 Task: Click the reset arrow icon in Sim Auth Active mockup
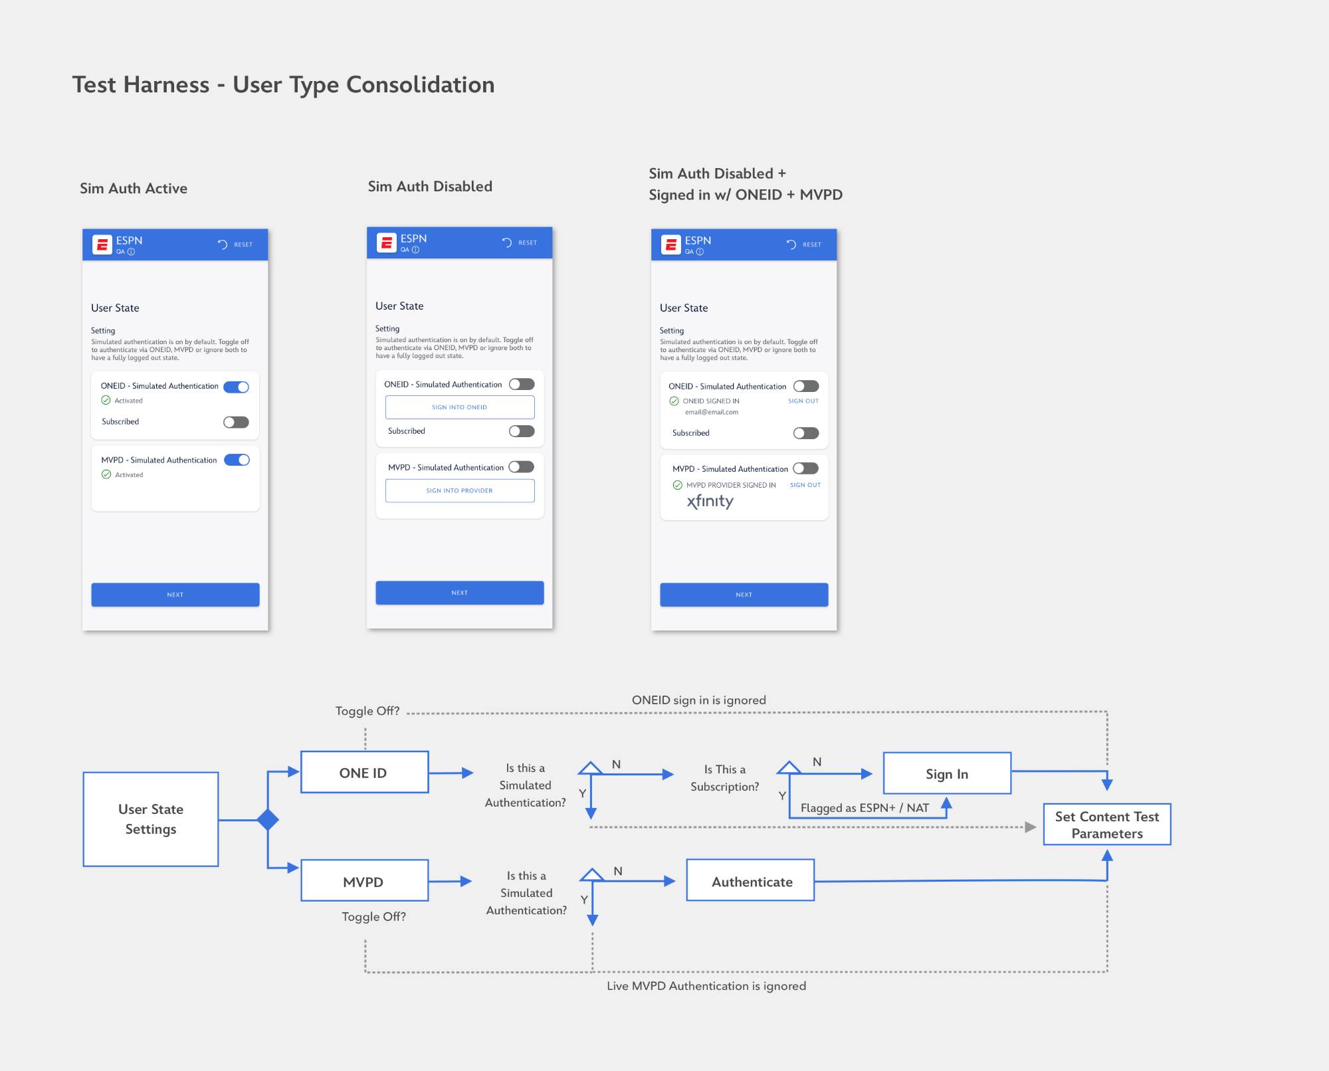[223, 244]
